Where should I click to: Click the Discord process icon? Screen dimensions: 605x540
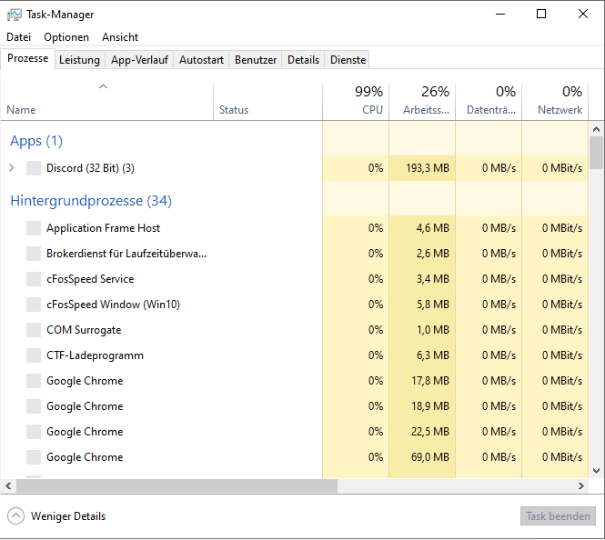click(x=34, y=168)
